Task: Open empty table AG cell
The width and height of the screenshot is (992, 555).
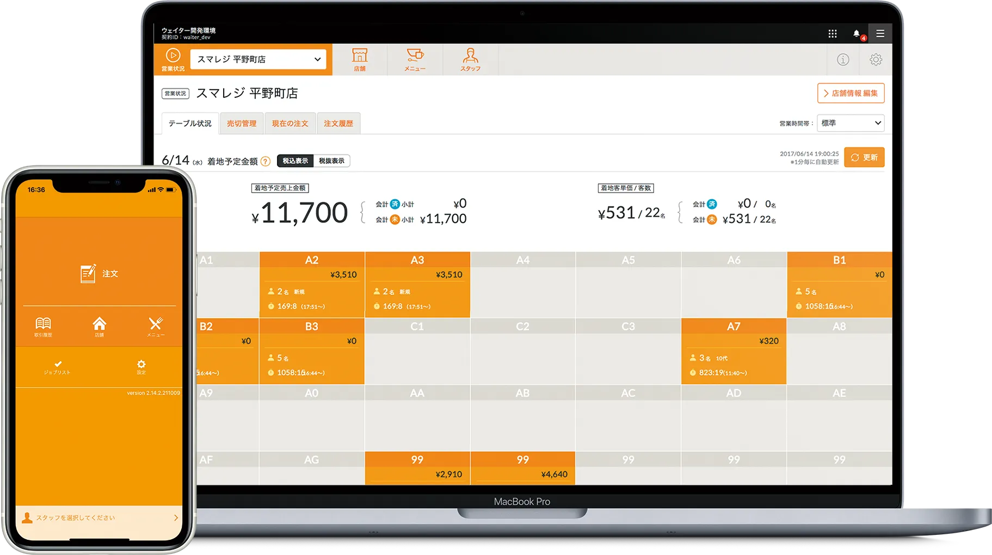Action: click(312, 468)
